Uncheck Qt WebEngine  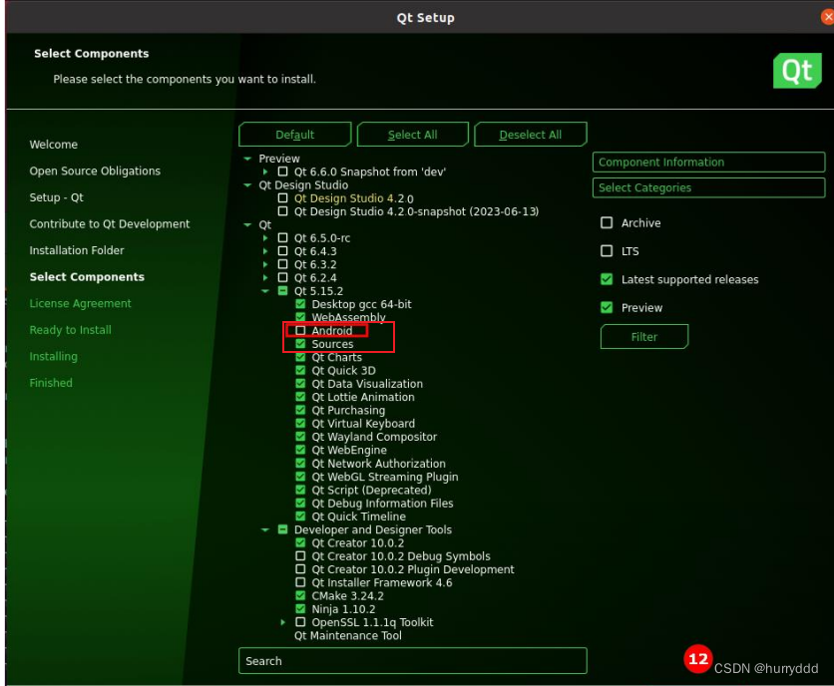coord(300,450)
